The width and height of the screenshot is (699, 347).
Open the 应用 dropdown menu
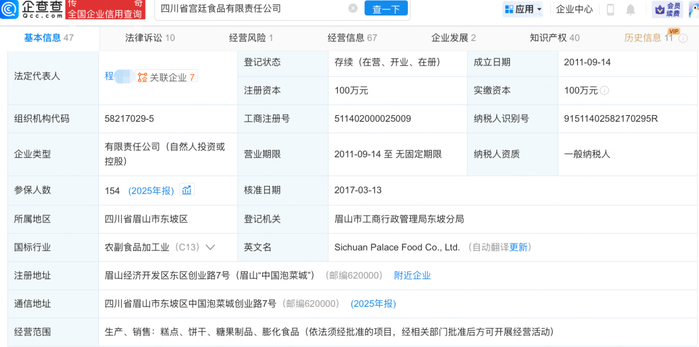pos(524,9)
